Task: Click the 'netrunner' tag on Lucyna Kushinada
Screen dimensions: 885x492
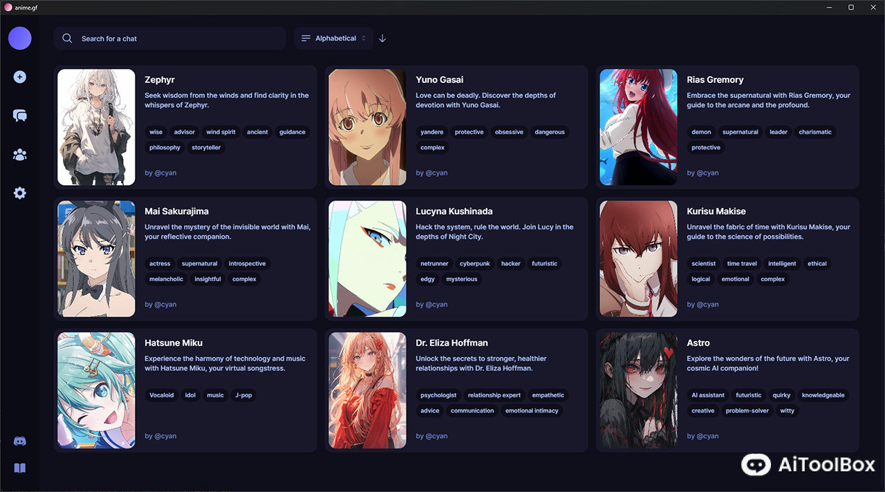Action: tap(434, 263)
